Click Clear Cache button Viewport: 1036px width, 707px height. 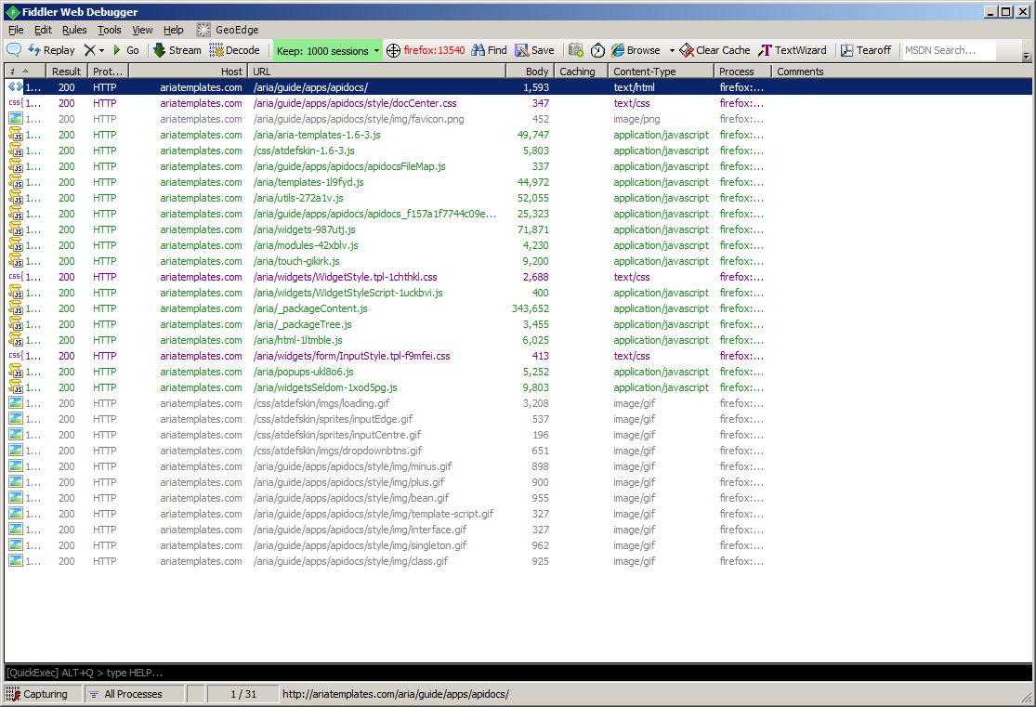pyautogui.click(x=715, y=50)
